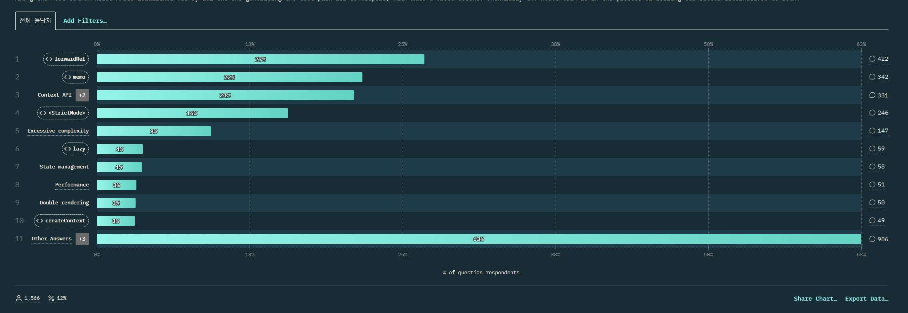Open comments for the memo row (342)
The height and width of the screenshot is (313, 908).
878,77
